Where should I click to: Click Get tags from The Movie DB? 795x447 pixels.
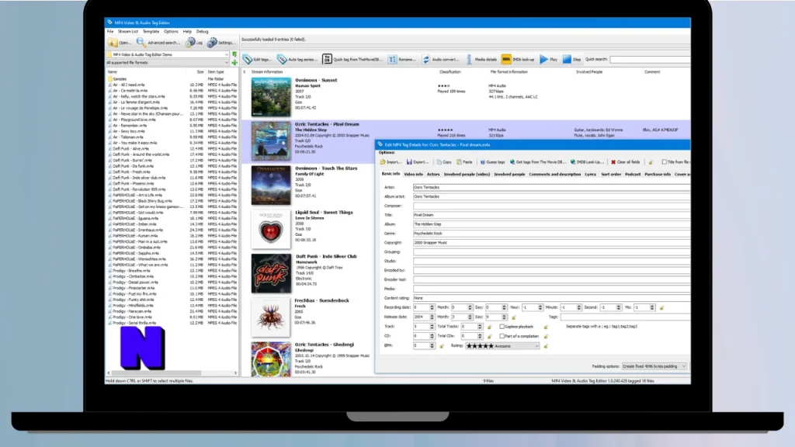537,162
